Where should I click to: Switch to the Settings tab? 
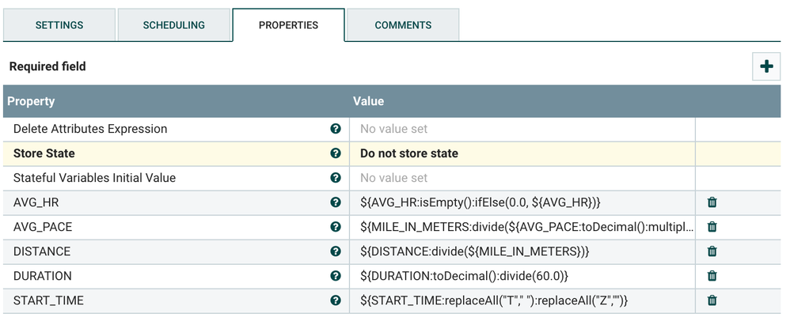coord(59,25)
